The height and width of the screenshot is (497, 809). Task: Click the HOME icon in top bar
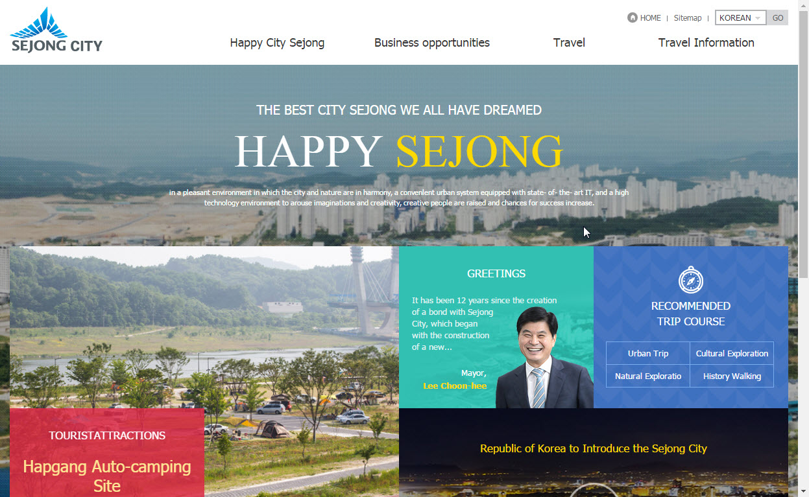633,17
